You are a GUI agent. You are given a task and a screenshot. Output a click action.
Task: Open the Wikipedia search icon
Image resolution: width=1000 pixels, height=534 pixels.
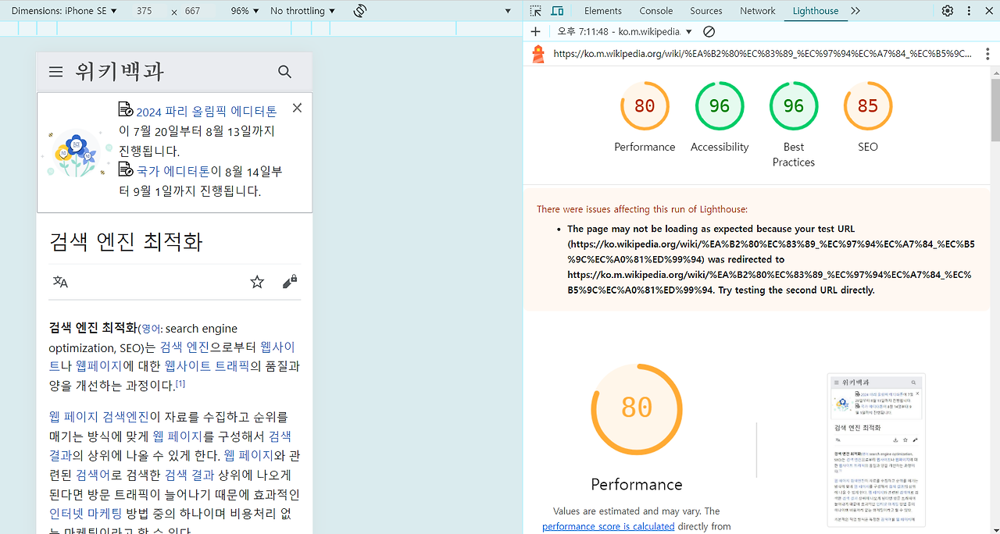284,72
